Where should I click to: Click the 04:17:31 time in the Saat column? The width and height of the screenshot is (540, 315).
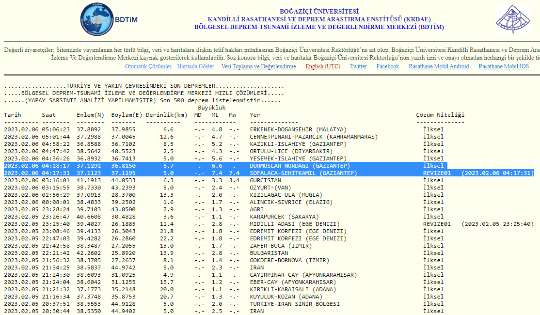[x=56, y=173]
